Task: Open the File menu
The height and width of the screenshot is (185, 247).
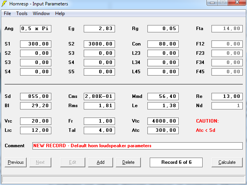Action: (x=7, y=13)
